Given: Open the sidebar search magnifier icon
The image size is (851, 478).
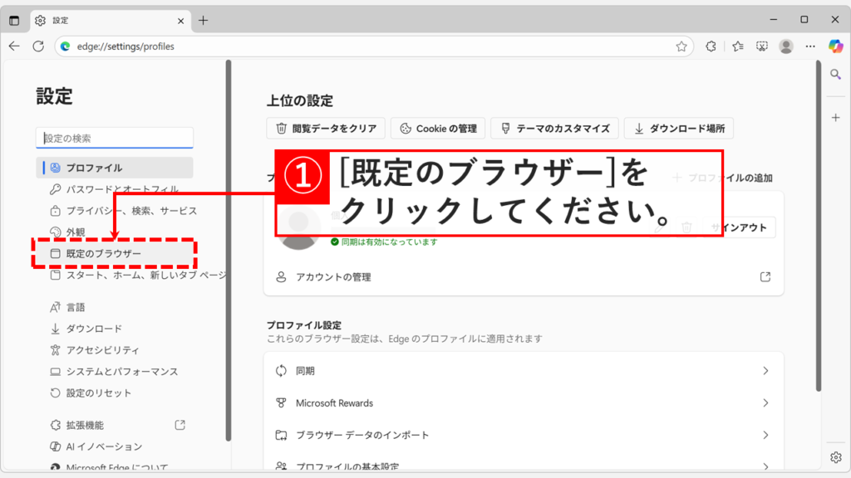Looking at the screenshot, I should [x=835, y=74].
